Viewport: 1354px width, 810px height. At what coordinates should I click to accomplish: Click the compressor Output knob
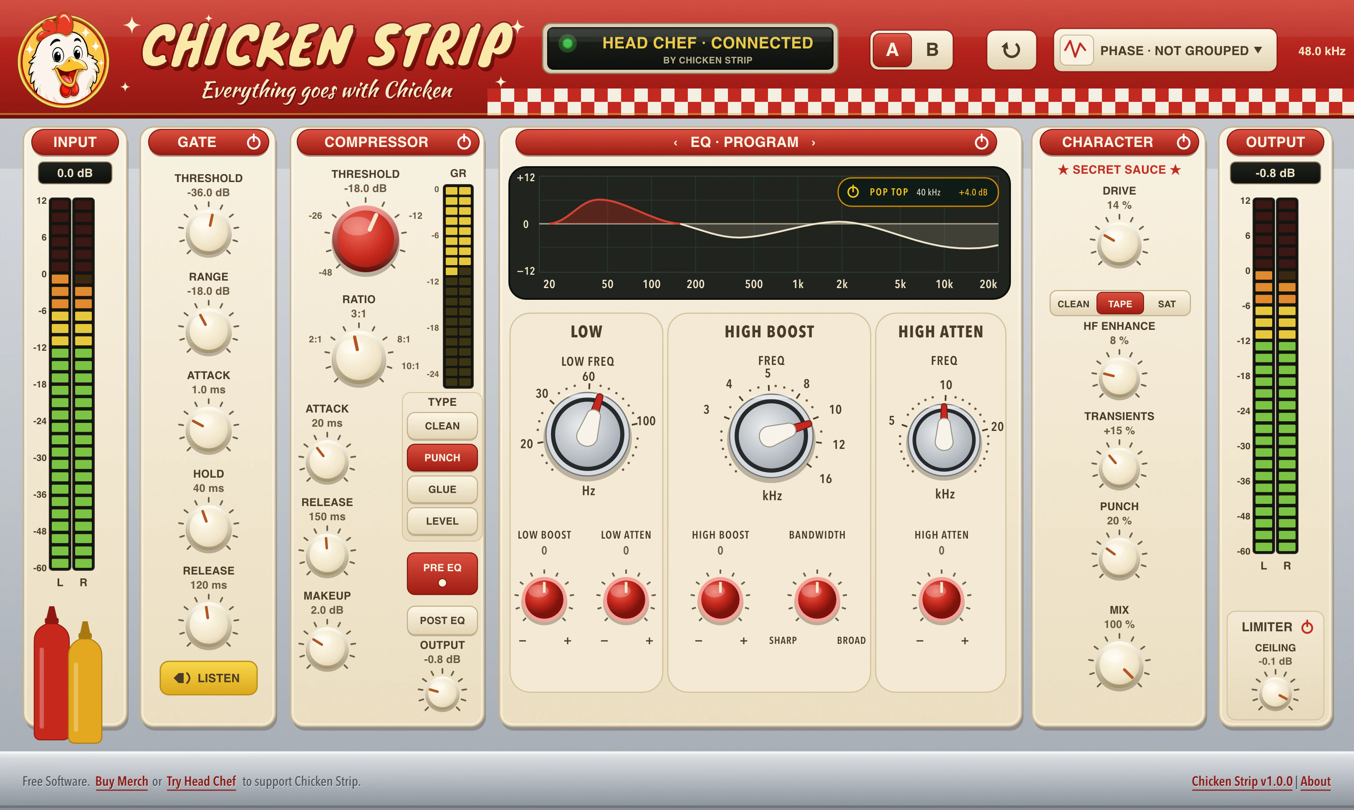(x=442, y=693)
